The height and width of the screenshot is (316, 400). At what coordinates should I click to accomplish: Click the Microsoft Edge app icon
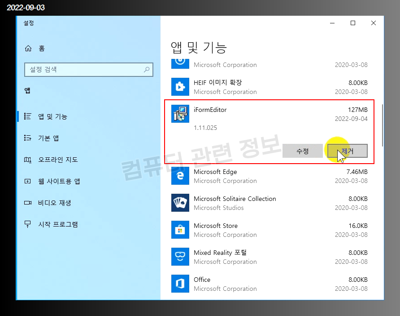point(180,176)
